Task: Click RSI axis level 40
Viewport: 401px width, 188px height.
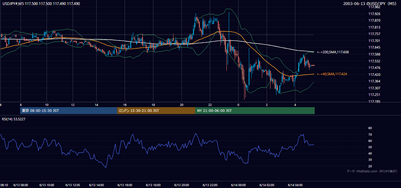Action: tap(370, 153)
